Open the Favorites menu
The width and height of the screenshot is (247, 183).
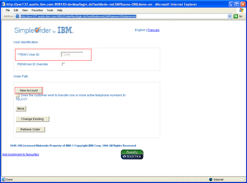click(37, 10)
